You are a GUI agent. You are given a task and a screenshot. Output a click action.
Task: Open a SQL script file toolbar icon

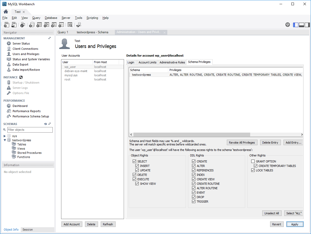coord(14,25)
